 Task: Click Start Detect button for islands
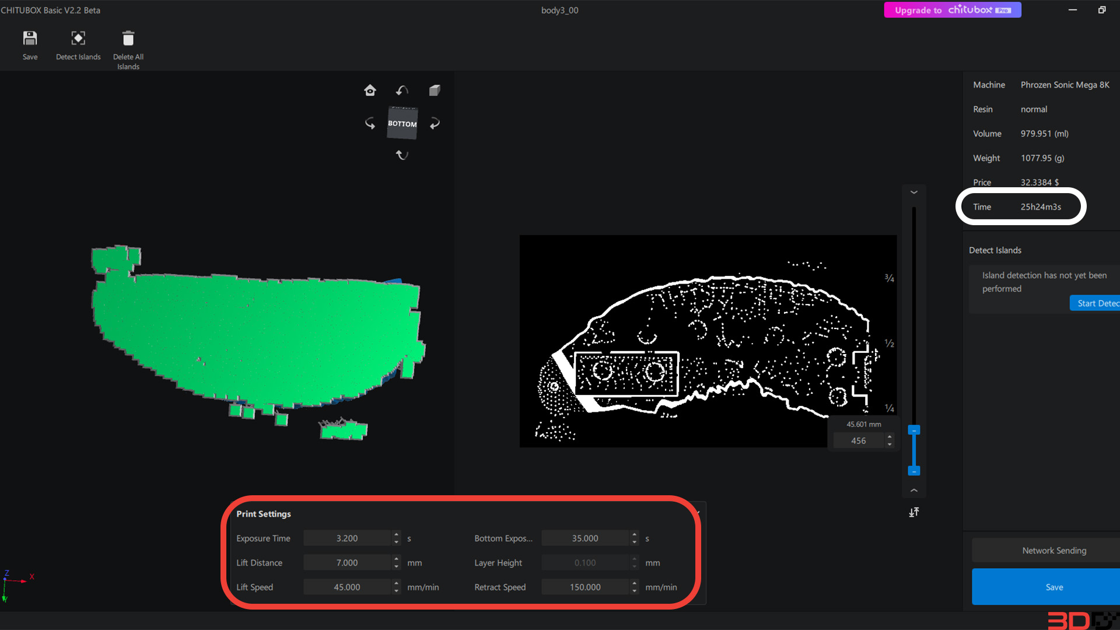coord(1095,303)
